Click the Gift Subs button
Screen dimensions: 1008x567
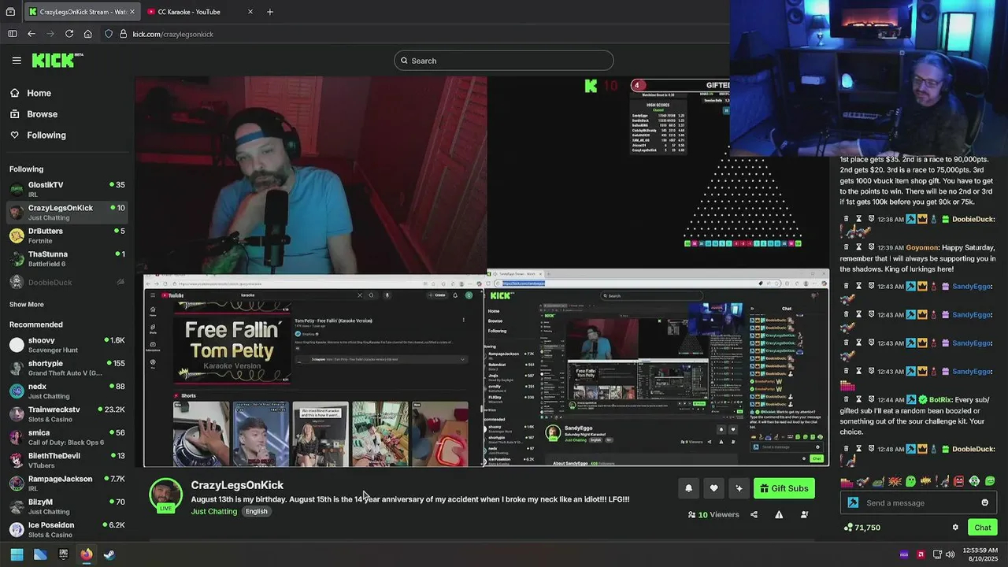click(784, 488)
